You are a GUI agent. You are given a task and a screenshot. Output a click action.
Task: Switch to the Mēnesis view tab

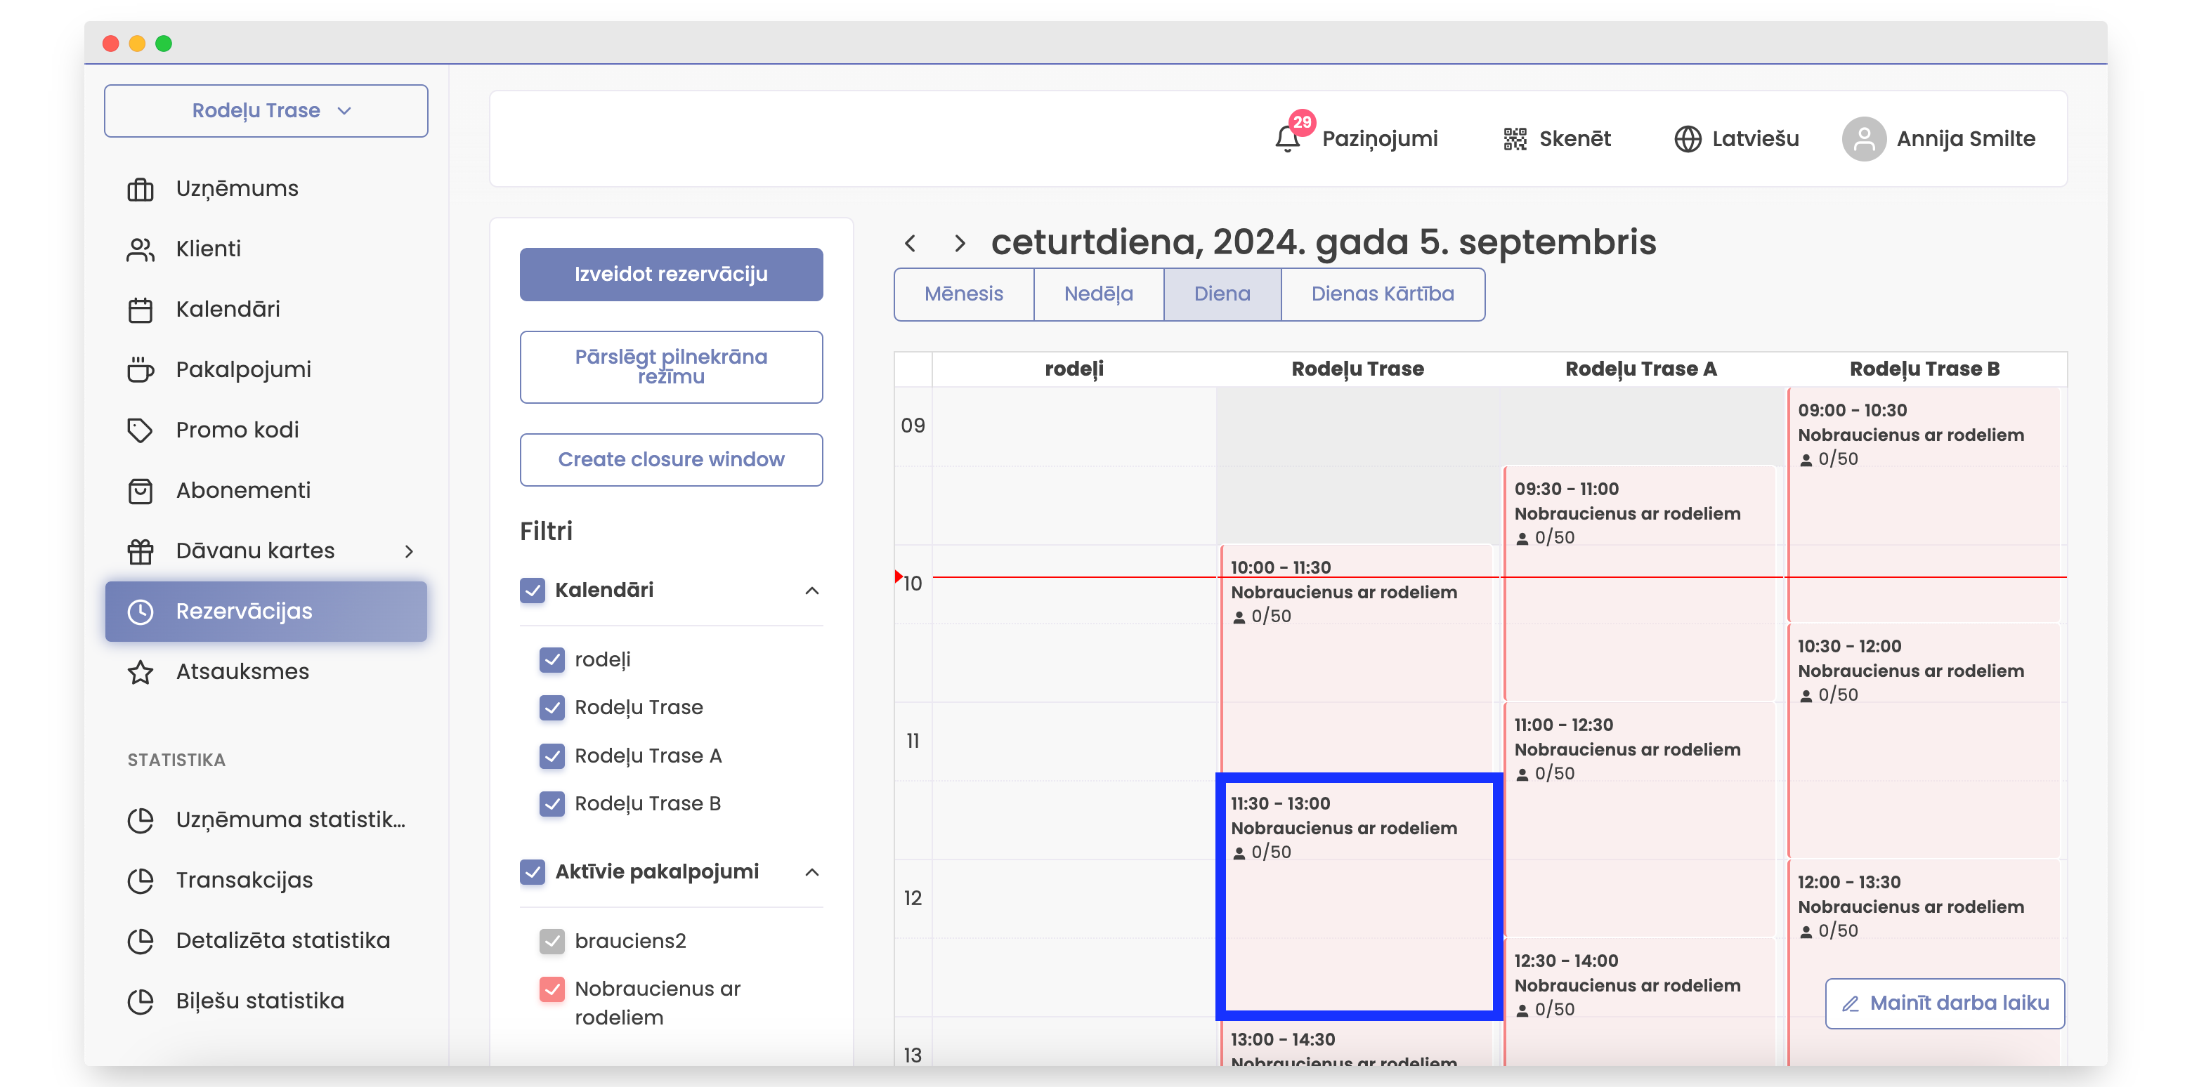[x=963, y=294]
